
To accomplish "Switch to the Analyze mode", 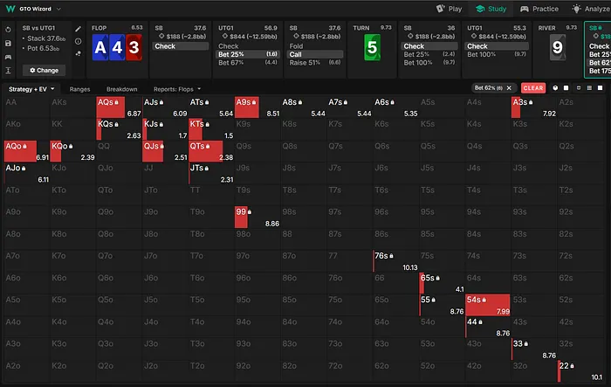I will click(x=591, y=9).
